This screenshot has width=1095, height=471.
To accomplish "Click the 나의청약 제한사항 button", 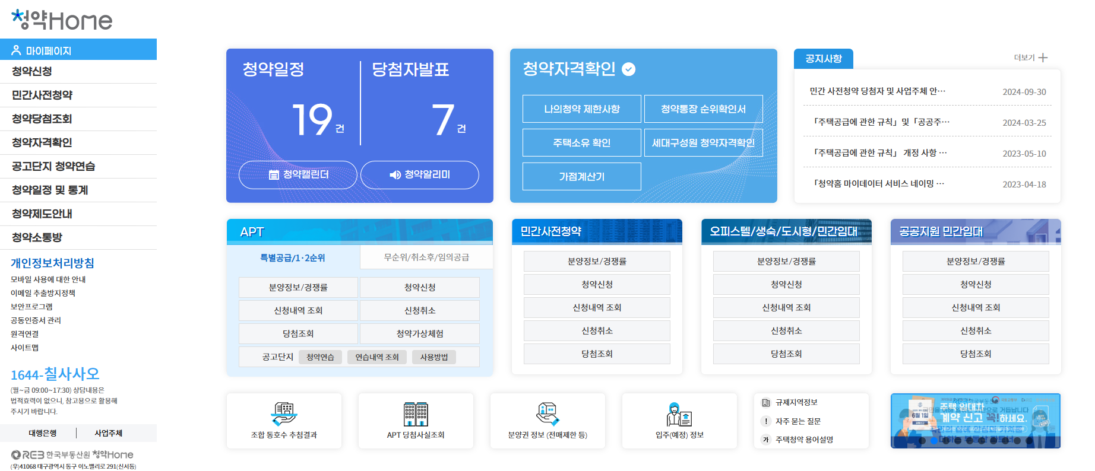I will (582, 109).
